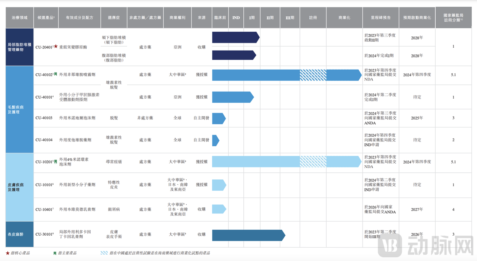Select the 里程碑預告 column header
Screen dimensions: 477x261
coord(380,17)
